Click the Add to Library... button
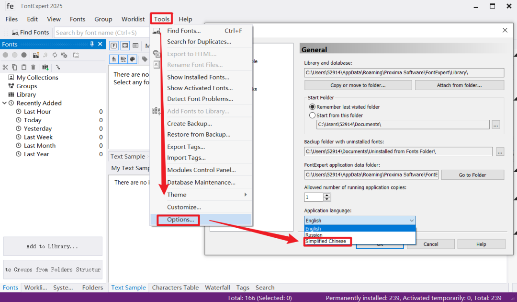The width and height of the screenshot is (517, 302). pyautogui.click(x=53, y=246)
